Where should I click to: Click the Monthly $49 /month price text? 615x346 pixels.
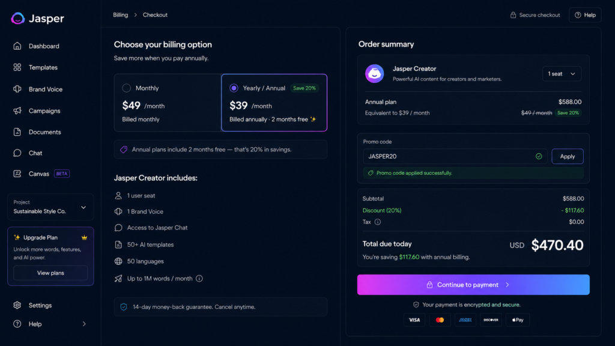[143, 106]
